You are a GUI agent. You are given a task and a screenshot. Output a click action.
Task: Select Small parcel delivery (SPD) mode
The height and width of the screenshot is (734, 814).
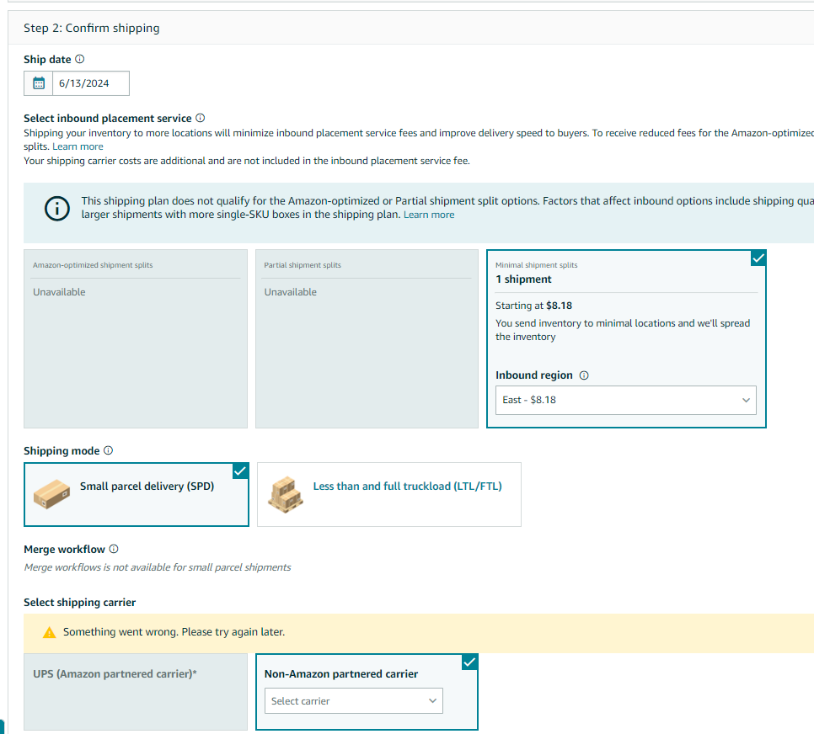pos(137,494)
